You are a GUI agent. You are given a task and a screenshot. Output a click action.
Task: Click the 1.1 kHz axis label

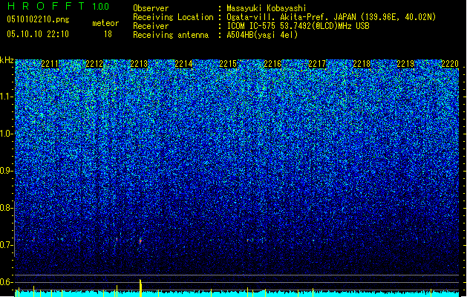pos(7,97)
